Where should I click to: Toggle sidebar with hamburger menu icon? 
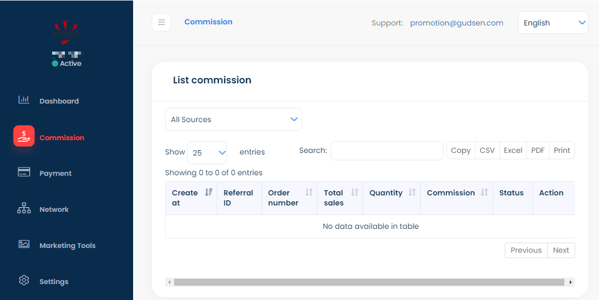coord(161,22)
